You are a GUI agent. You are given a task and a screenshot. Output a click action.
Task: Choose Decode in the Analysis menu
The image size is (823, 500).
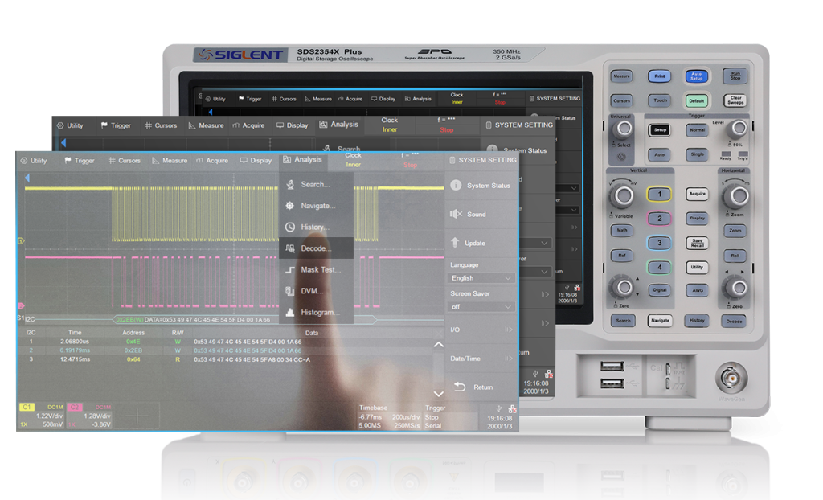(315, 248)
